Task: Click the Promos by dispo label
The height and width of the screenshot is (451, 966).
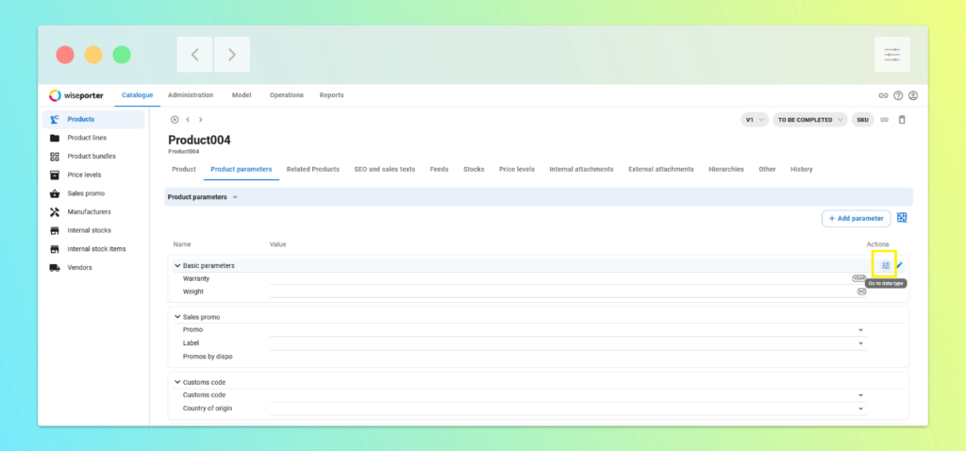Action: coord(208,357)
